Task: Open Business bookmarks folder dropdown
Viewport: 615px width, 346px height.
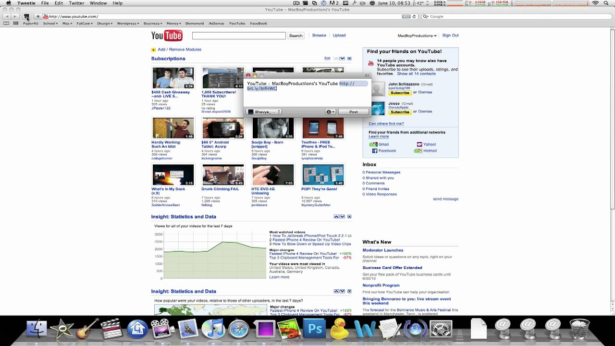Action: coord(153,23)
